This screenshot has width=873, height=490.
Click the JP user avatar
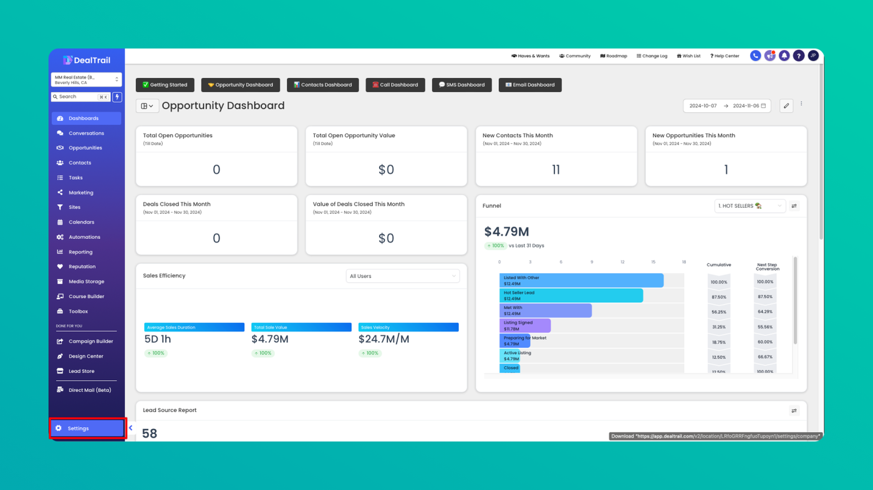coord(813,56)
